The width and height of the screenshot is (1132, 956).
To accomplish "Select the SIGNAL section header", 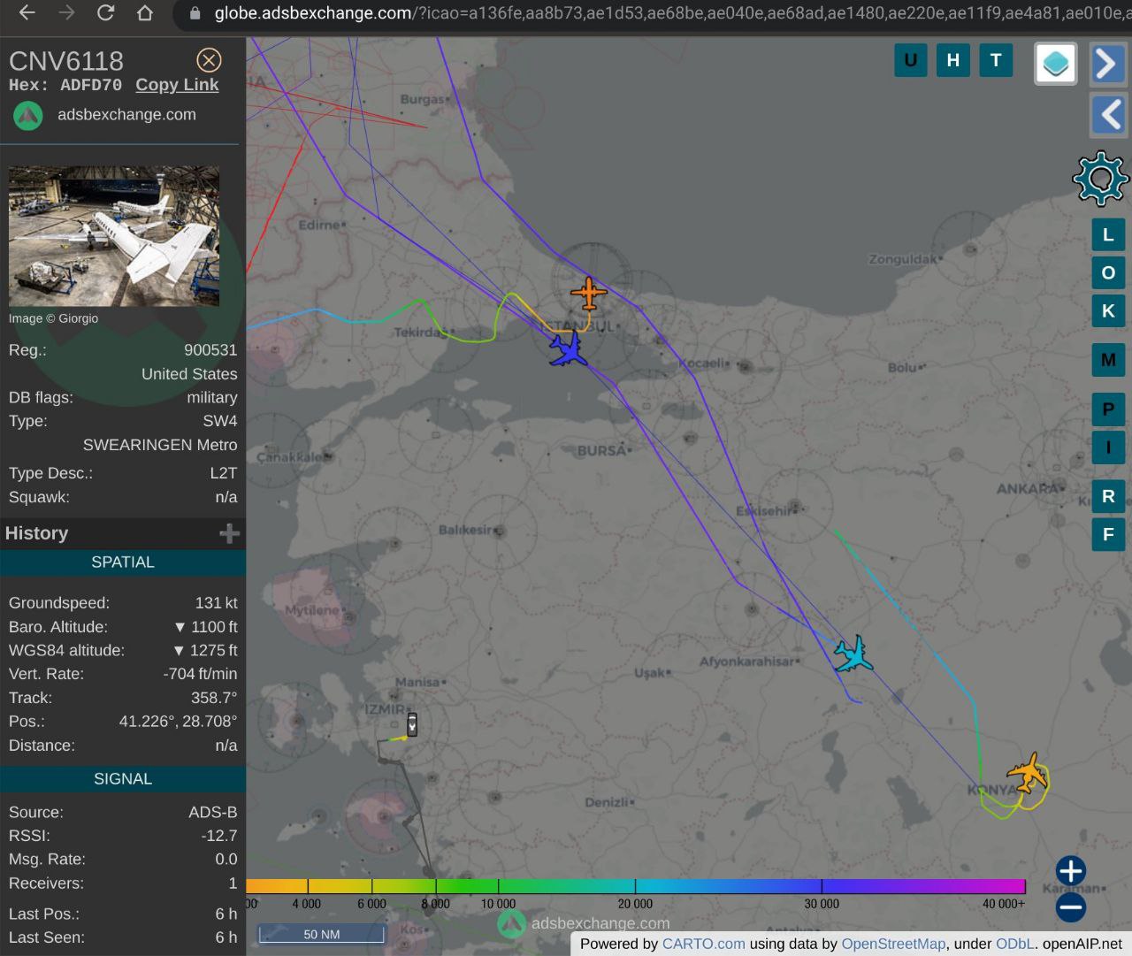I will coord(123,779).
